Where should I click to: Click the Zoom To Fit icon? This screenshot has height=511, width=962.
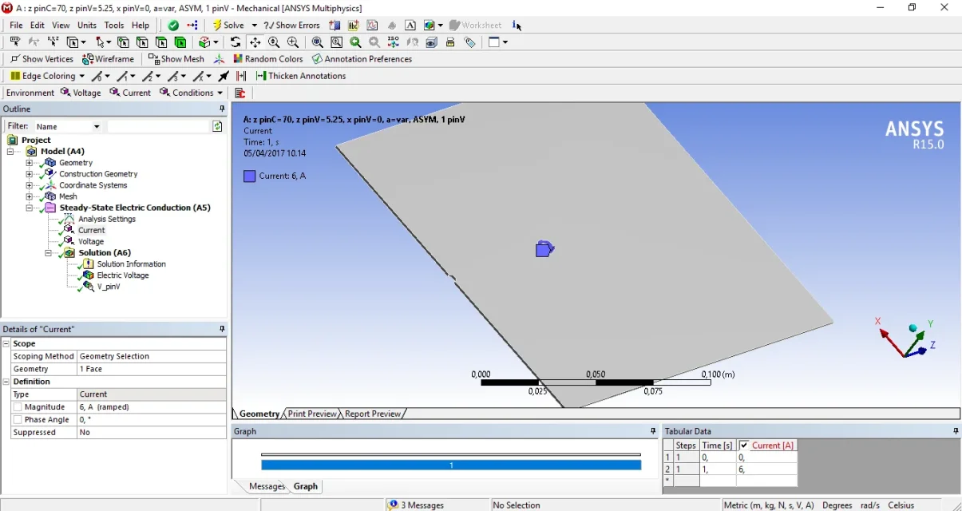click(317, 42)
